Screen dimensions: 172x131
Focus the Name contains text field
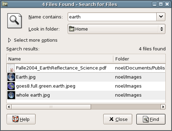point(112,17)
